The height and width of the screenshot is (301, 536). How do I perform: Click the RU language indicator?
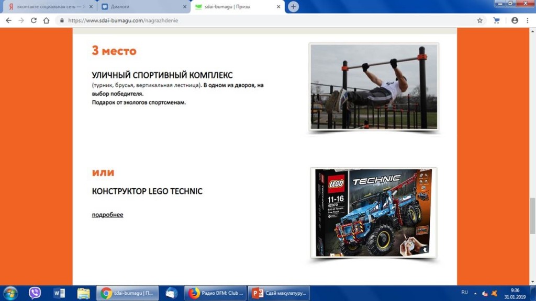464,292
